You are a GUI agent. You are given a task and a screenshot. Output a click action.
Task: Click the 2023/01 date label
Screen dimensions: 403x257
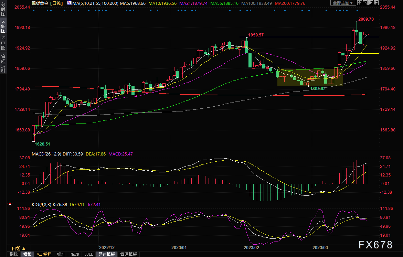click(179, 248)
